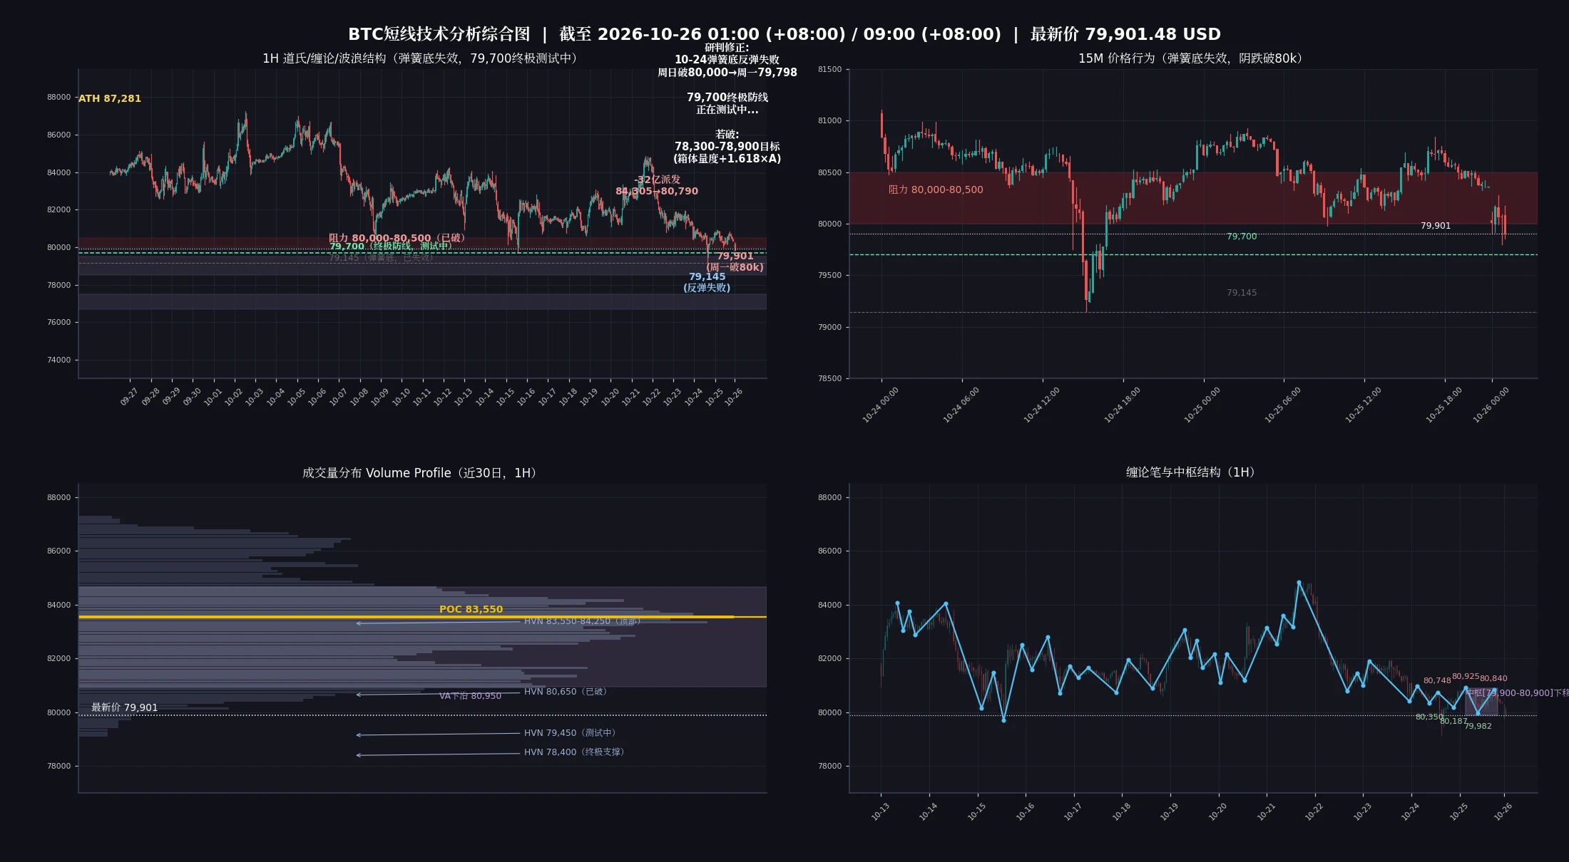Click the yellow POC line

click(x=422, y=617)
